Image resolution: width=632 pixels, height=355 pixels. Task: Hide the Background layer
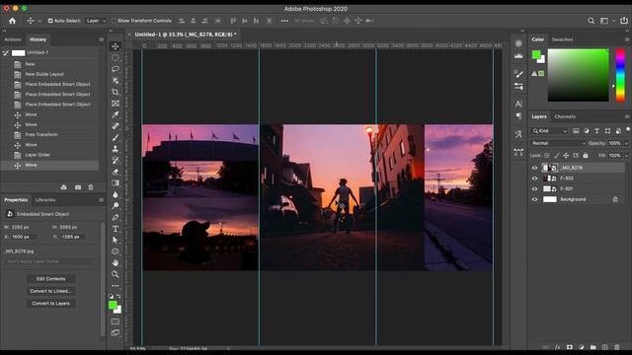coord(535,199)
